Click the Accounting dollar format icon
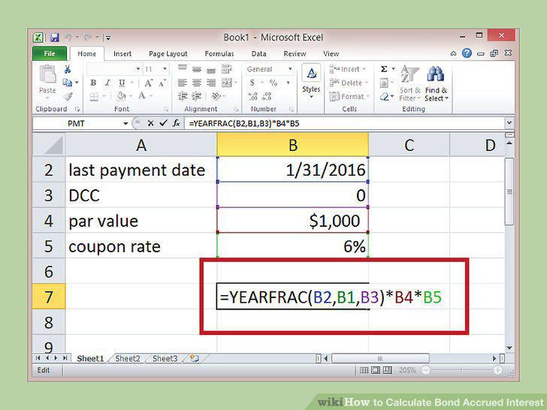The image size is (547, 410). [x=252, y=83]
